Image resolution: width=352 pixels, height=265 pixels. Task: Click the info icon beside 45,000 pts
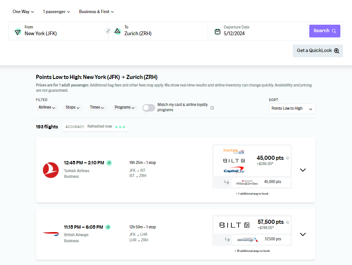(288, 158)
